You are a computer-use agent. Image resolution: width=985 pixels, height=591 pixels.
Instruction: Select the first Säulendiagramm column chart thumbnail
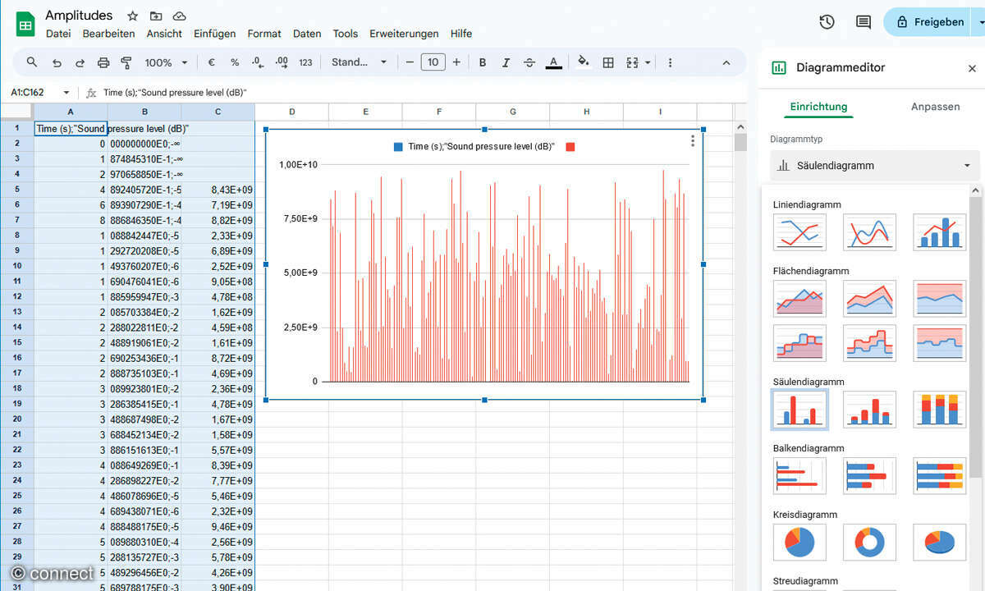click(x=800, y=410)
